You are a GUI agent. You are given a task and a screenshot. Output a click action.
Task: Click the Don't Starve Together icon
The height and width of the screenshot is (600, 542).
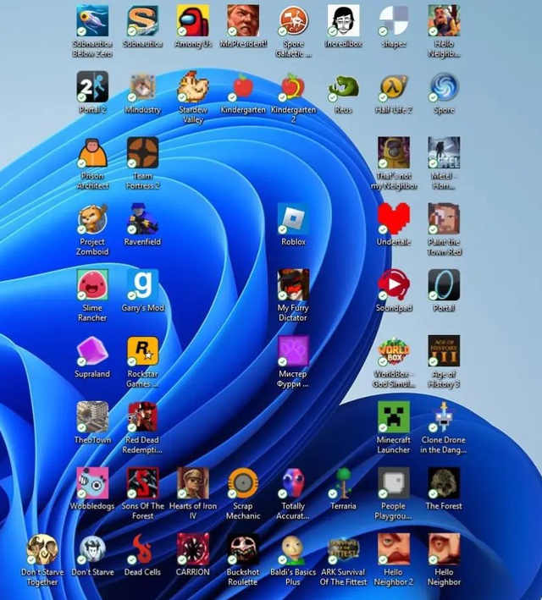tap(42, 549)
